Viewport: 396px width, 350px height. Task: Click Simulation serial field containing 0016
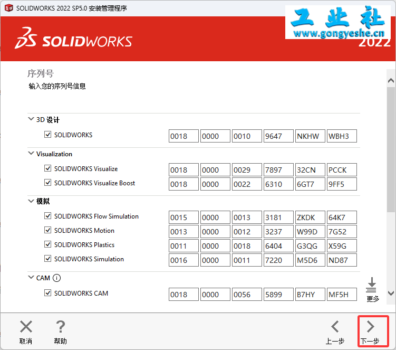(x=183, y=260)
